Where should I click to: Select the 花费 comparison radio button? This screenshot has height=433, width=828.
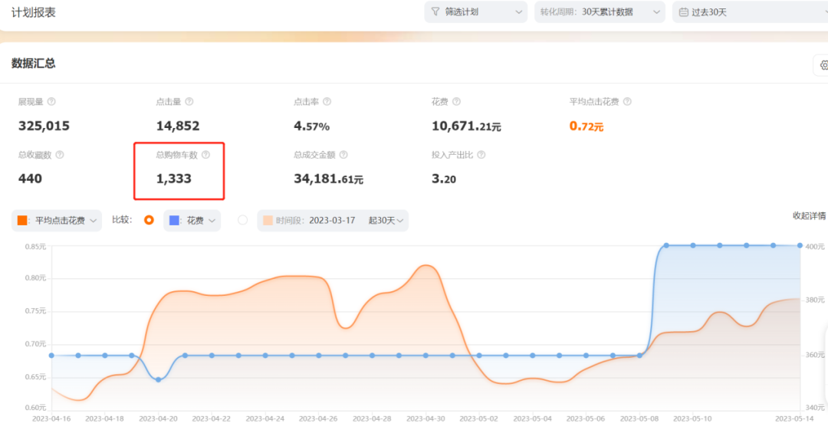(149, 220)
